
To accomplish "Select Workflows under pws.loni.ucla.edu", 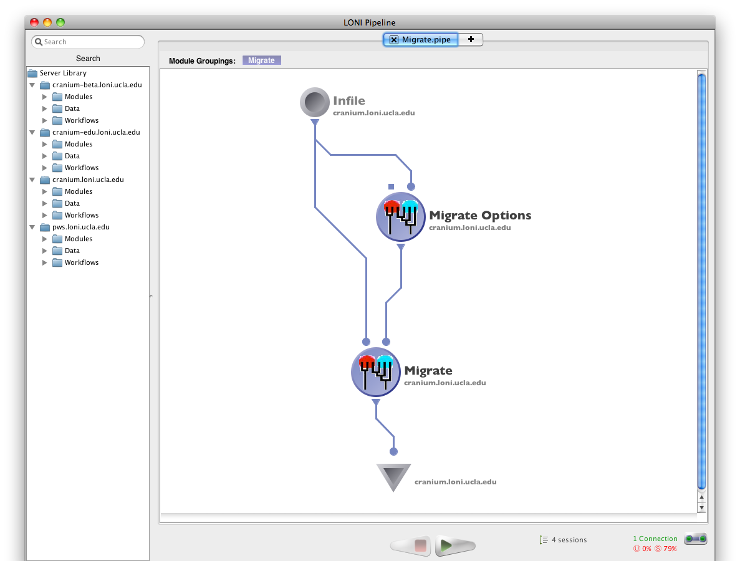I will click(x=82, y=262).
